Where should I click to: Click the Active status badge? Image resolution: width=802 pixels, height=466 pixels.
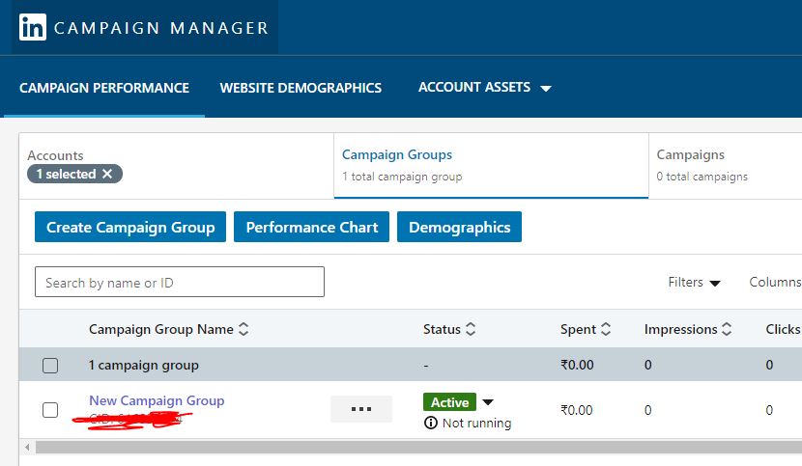(449, 402)
